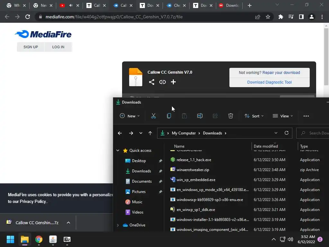329x247 pixels.
Task: Click MediaFire plus add-to-account icon
Action: tap(173, 82)
